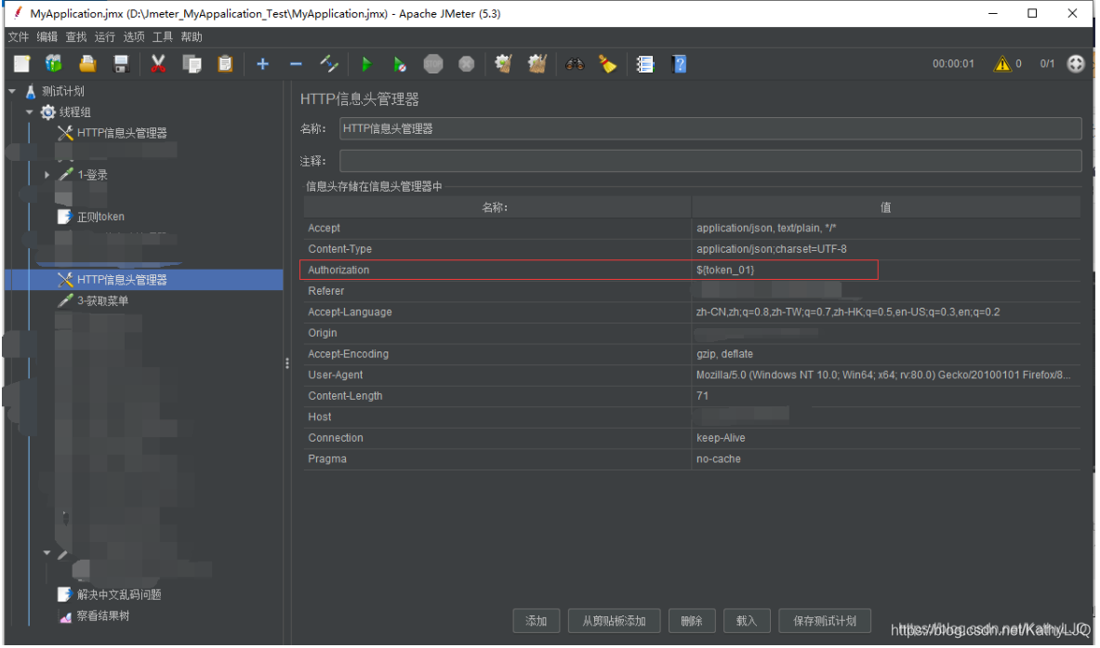Select the Content-Type header row

[692, 249]
